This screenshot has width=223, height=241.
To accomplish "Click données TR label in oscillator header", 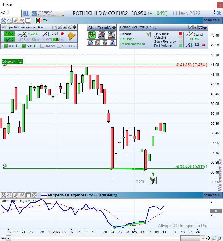I will (212, 195).
